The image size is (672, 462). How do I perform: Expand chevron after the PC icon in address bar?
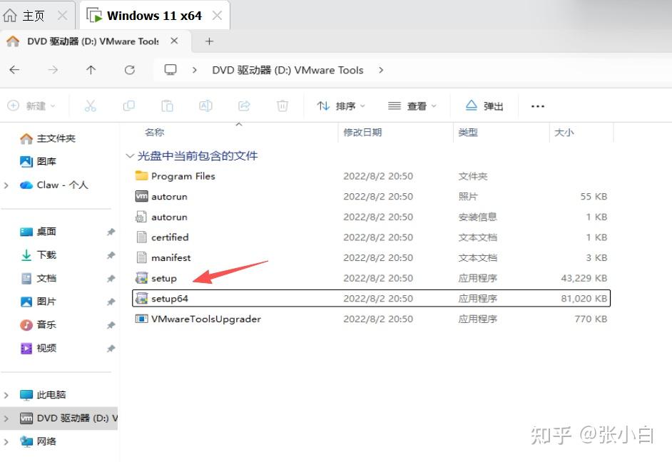195,70
